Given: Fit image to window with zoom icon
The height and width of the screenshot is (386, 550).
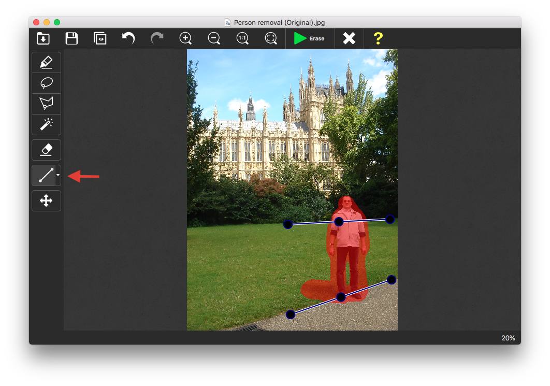Looking at the screenshot, I should (x=271, y=38).
